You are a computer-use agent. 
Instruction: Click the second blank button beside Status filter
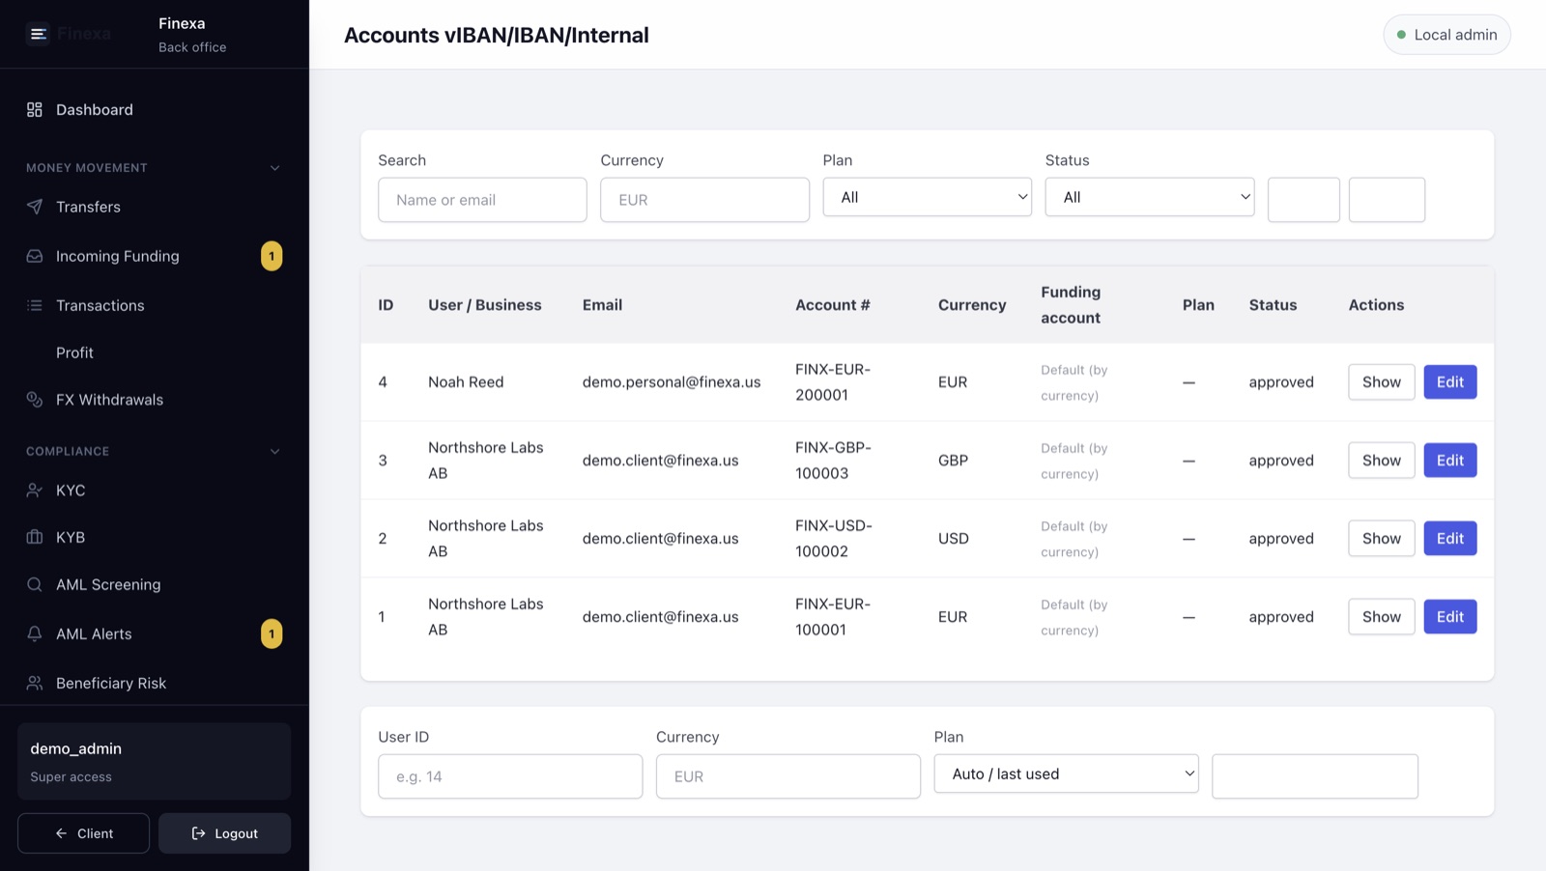1387,200
